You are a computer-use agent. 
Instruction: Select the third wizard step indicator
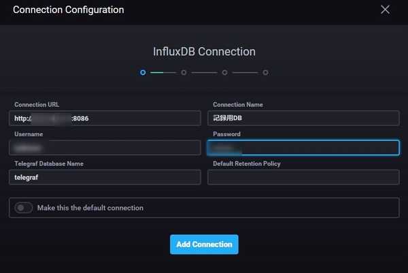(225, 72)
